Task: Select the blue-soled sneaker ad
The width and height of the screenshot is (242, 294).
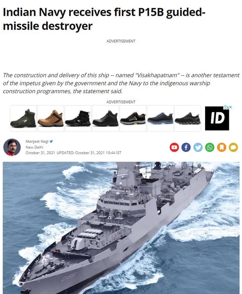Action: click(x=160, y=118)
